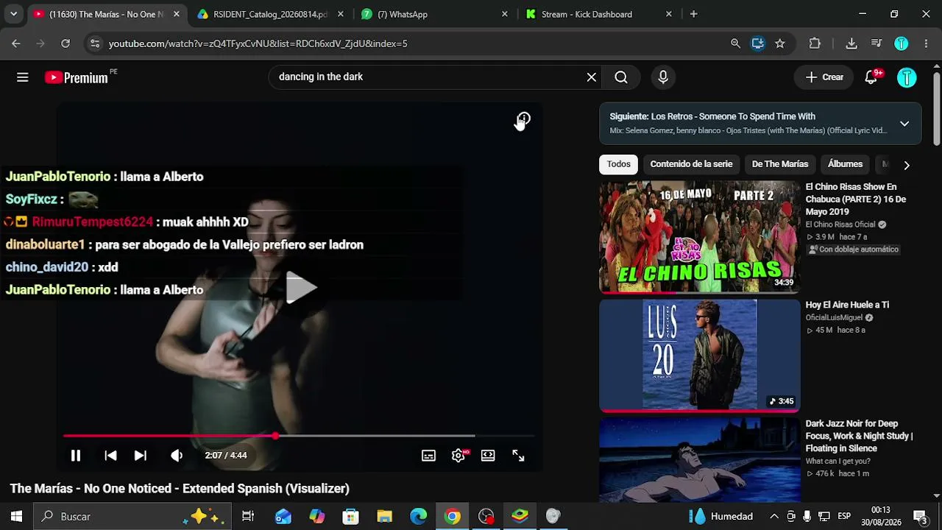Run the YouTube search with magnifier button
Image resolution: width=942 pixels, height=530 pixels.
click(x=621, y=77)
